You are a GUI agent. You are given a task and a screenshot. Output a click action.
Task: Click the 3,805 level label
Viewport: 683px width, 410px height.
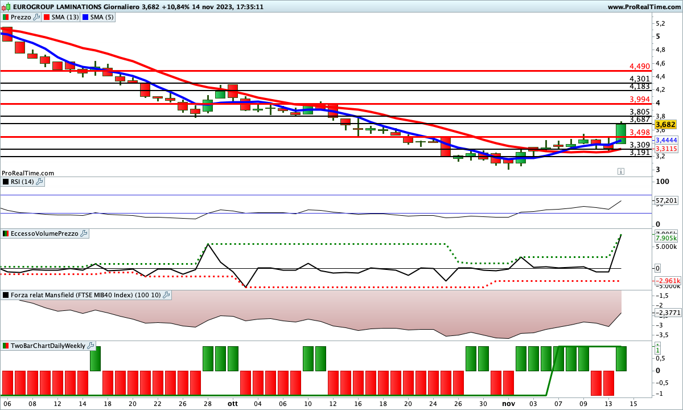pyautogui.click(x=640, y=112)
